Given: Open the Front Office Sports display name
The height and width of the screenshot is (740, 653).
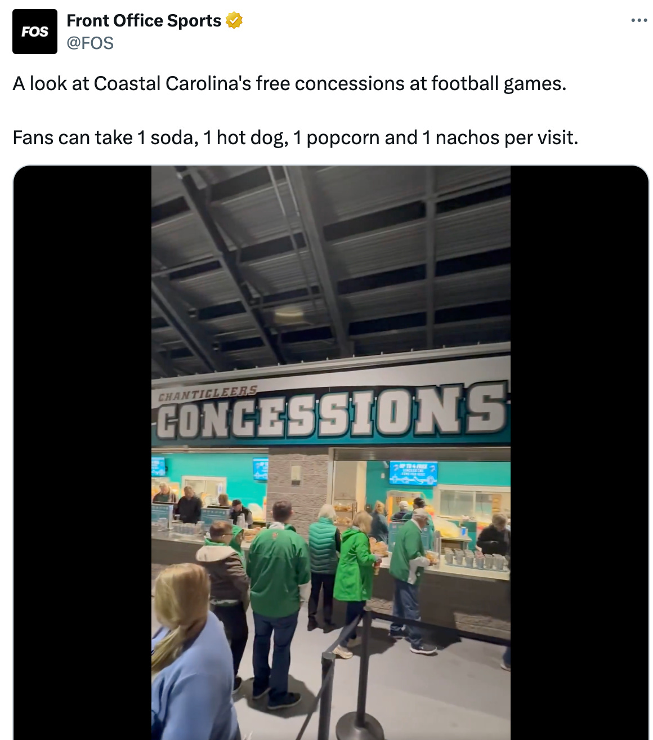Looking at the screenshot, I should (144, 21).
